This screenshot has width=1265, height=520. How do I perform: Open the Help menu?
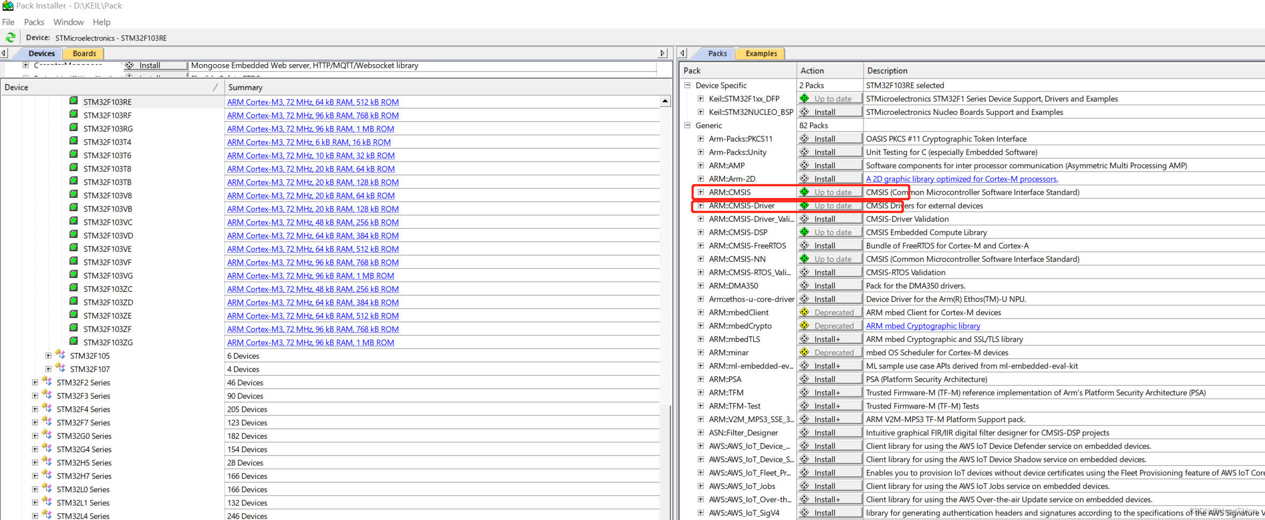point(102,22)
